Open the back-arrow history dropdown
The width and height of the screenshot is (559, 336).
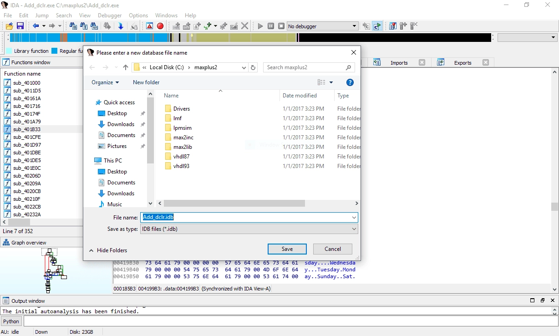point(44,26)
